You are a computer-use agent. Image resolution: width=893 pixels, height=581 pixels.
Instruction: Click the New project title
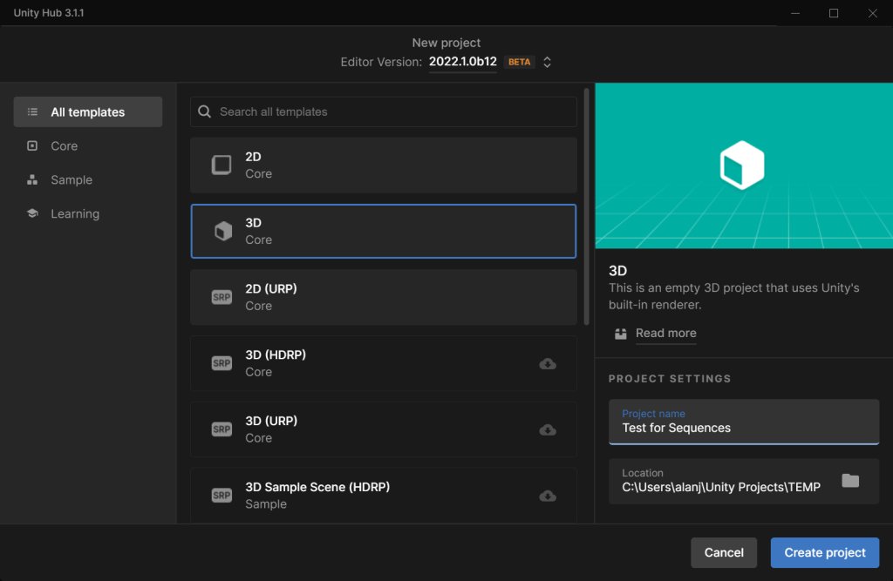click(x=446, y=43)
